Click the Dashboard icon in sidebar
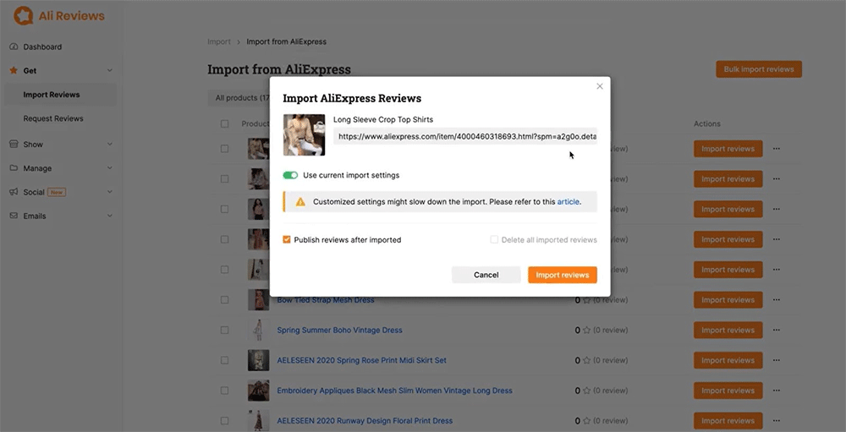The width and height of the screenshot is (846, 432). click(14, 46)
